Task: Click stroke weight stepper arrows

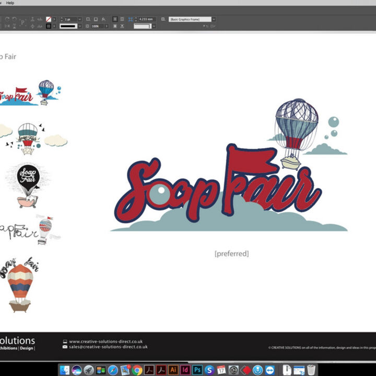Action: point(62,19)
